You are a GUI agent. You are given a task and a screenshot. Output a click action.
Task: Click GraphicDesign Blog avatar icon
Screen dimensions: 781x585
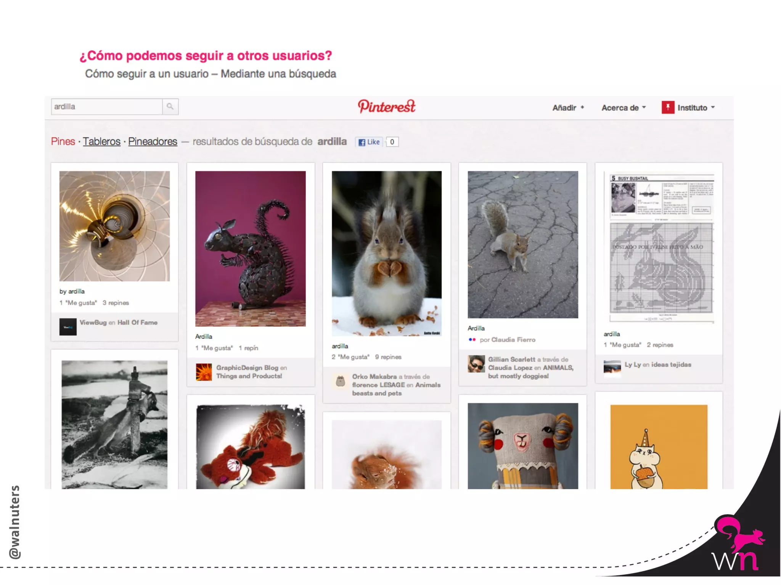tap(204, 372)
